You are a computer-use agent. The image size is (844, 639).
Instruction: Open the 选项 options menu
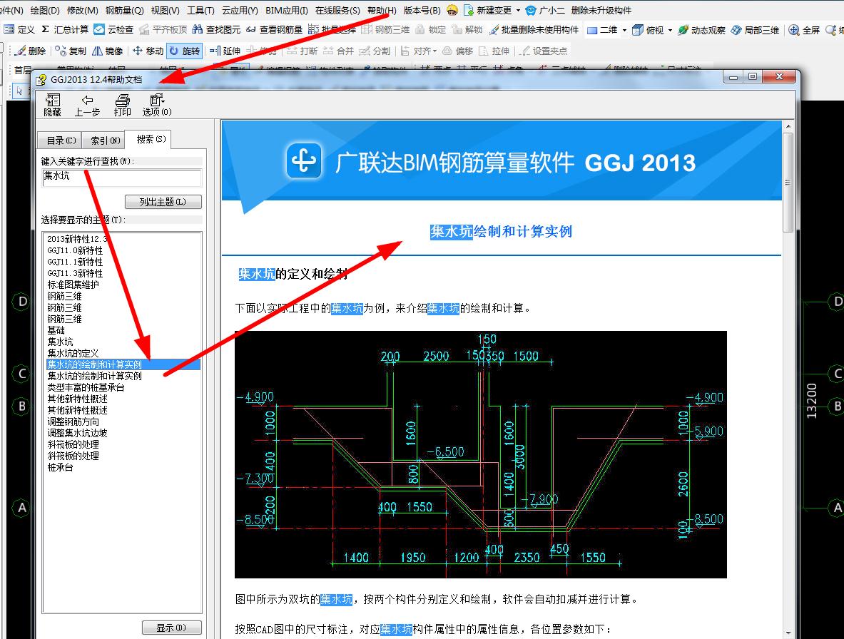[x=157, y=105]
